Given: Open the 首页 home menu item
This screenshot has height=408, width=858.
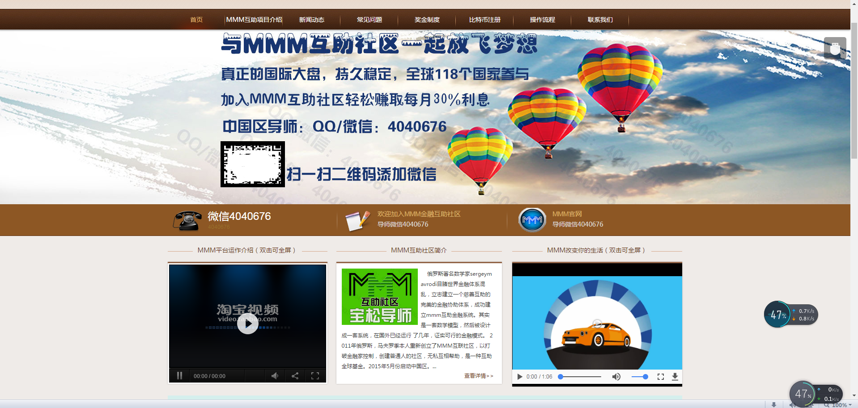Looking at the screenshot, I should click(196, 20).
